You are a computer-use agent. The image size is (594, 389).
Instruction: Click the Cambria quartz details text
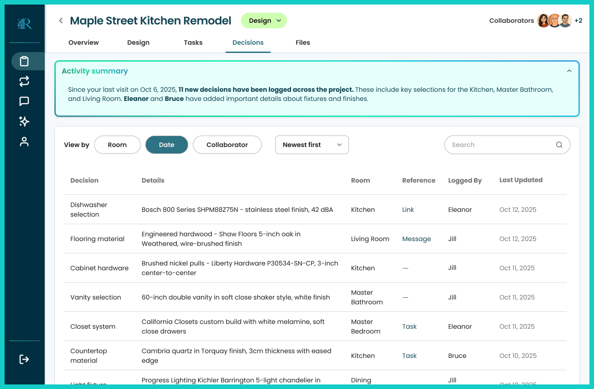(x=236, y=356)
